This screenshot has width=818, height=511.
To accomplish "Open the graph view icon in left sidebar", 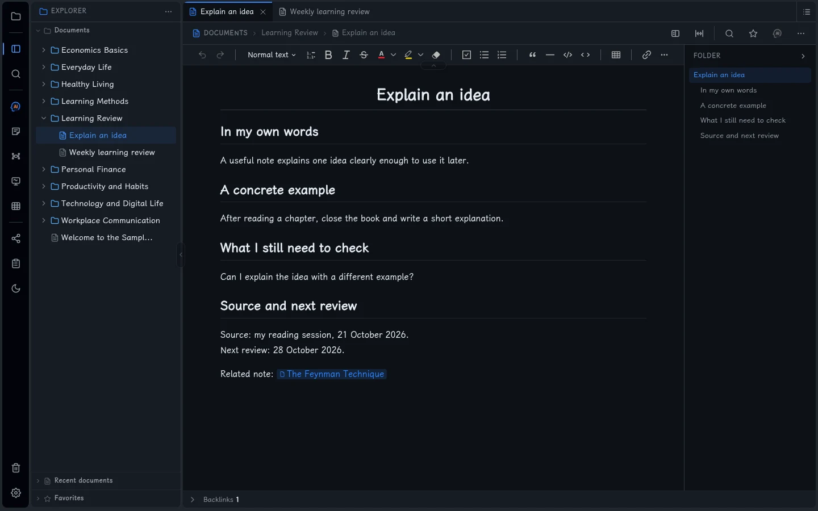I will [x=16, y=156].
